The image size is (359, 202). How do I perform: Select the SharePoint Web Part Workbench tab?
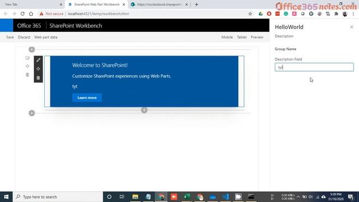96,4
